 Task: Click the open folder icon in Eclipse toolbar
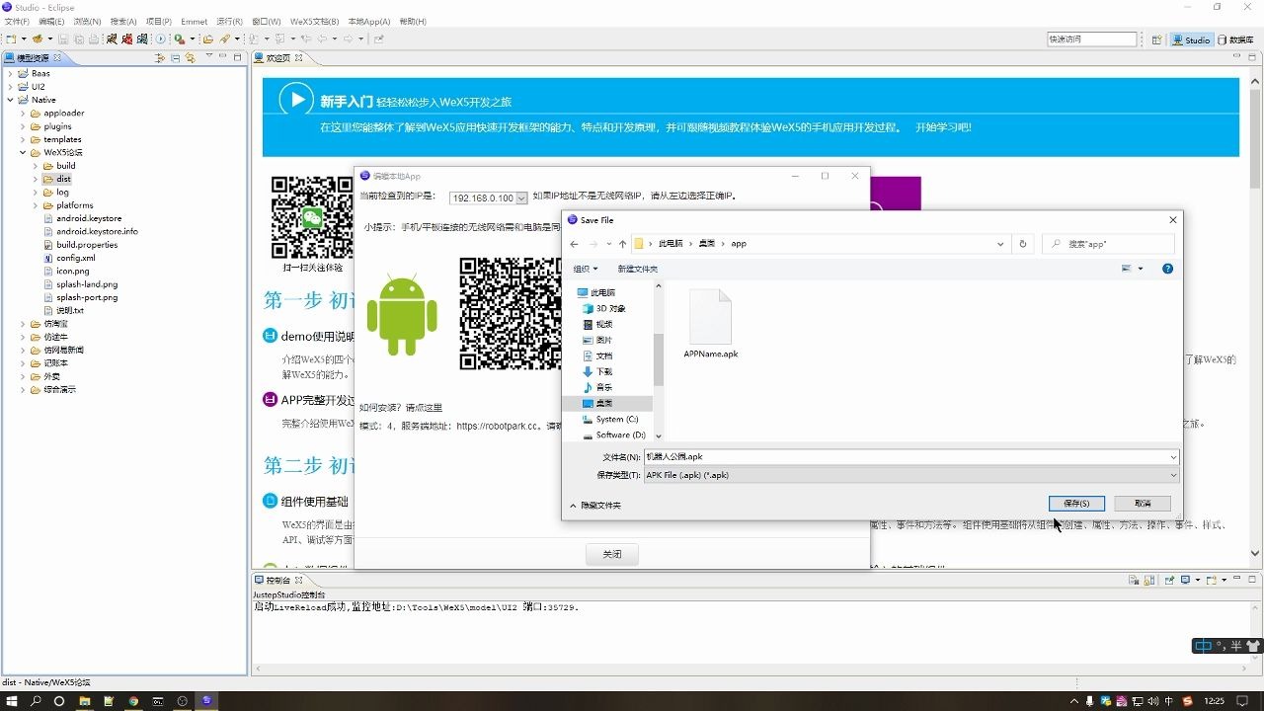207,39
